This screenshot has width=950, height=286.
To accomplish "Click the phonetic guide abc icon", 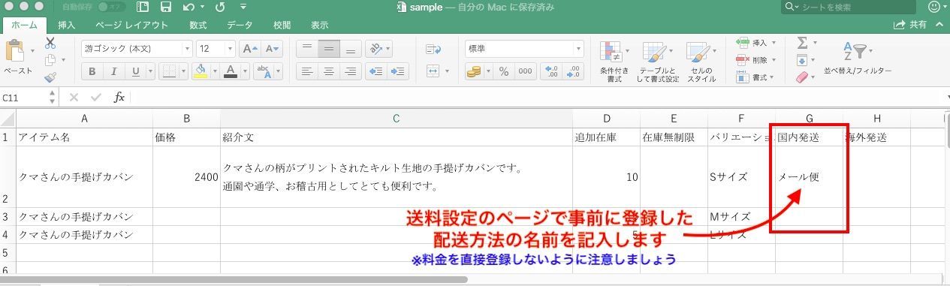I will pos(263,71).
